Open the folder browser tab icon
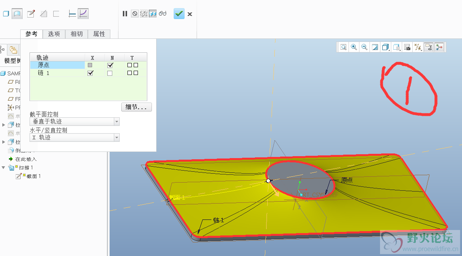This screenshot has height=256, width=462. coord(13,50)
